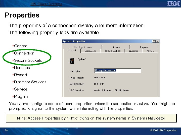Click the 'Description' field label

pos(75,71)
